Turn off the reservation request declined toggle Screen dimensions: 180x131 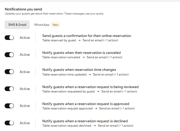coord(9,123)
